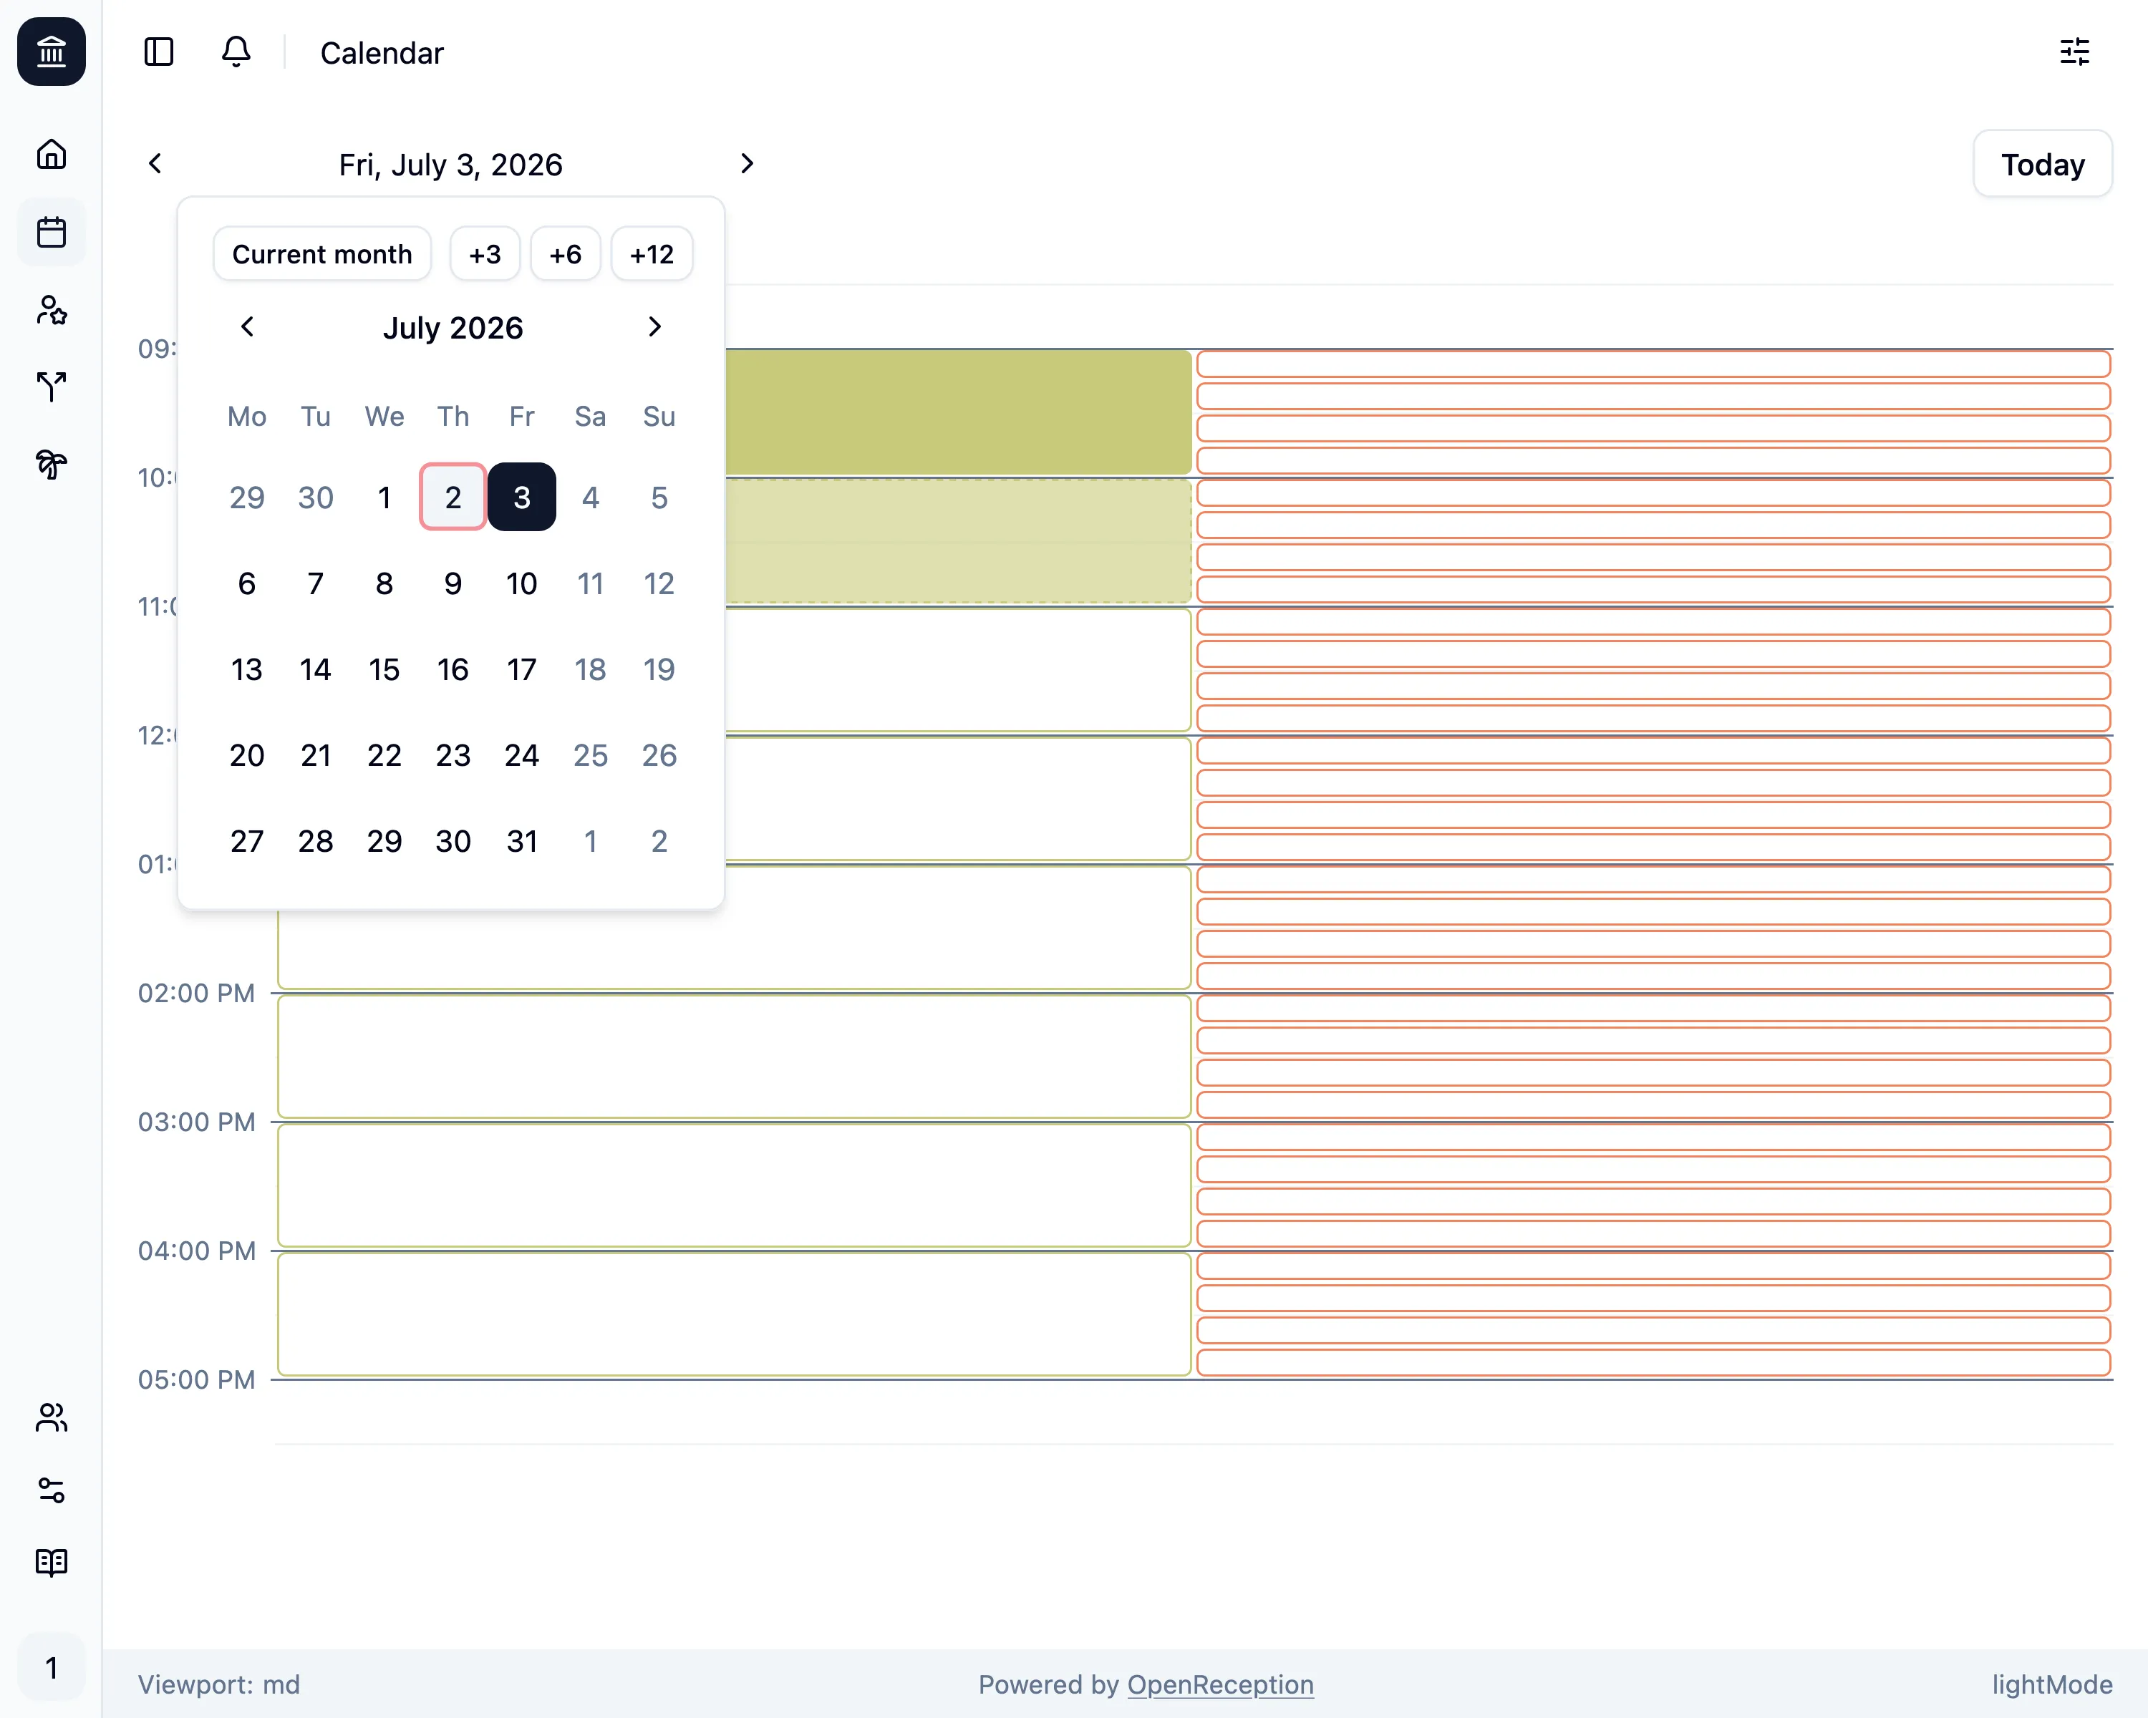Screen dimensions: 2148x1718
Task: Select July 14 in the calendar
Action: tap(316, 669)
